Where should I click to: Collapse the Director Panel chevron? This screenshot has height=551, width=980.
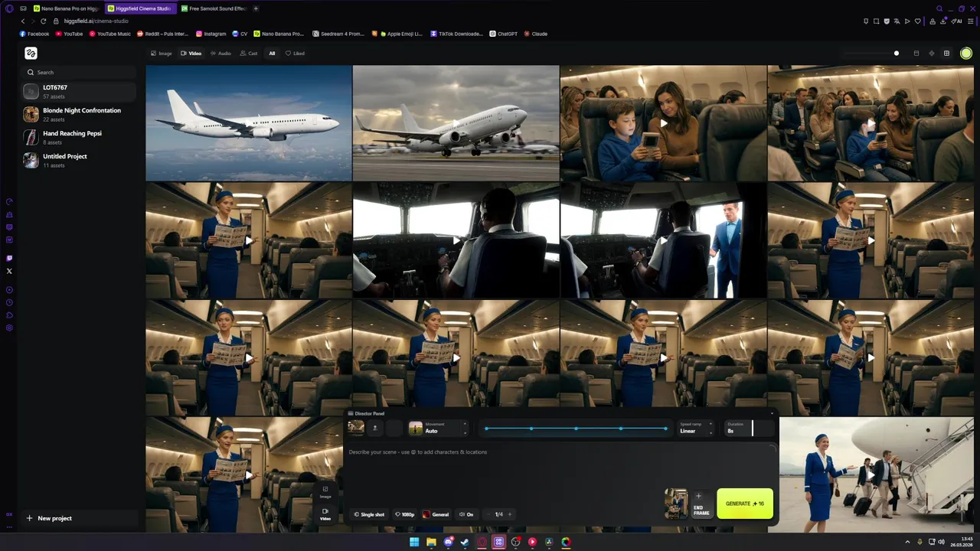771,413
